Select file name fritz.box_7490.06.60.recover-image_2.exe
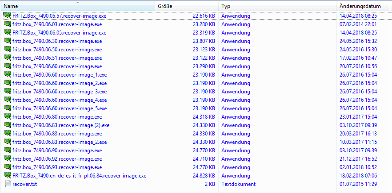Viewport: 392px width, 193px height. 60,83
